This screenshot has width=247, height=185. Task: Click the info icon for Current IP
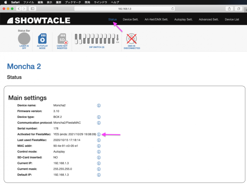coord(99,163)
